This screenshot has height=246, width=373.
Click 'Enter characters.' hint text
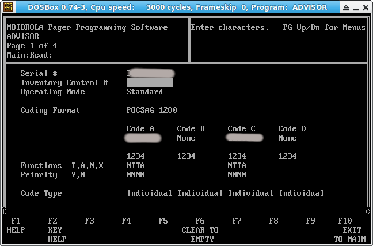point(230,28)
